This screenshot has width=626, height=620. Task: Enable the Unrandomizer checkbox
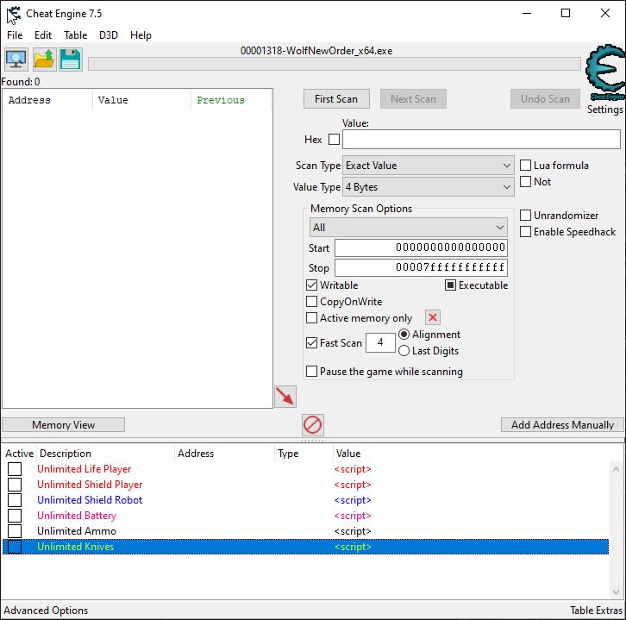click(x=525, y=216)
